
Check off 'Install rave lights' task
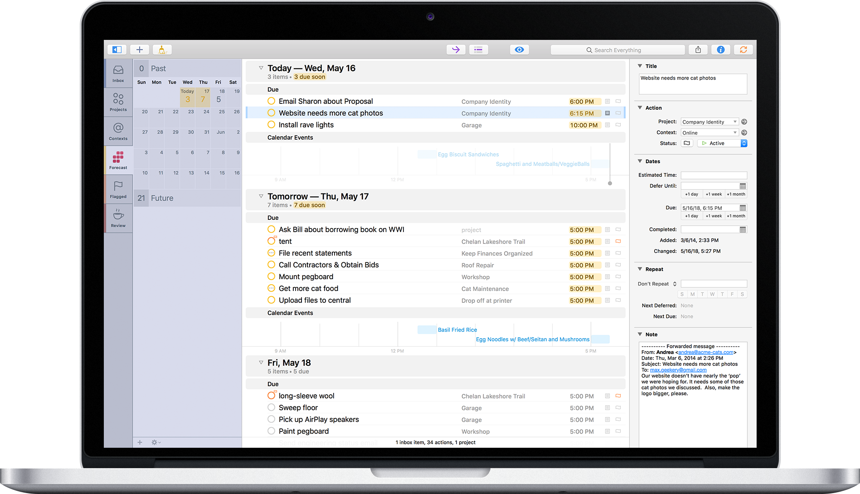point(271,125)
